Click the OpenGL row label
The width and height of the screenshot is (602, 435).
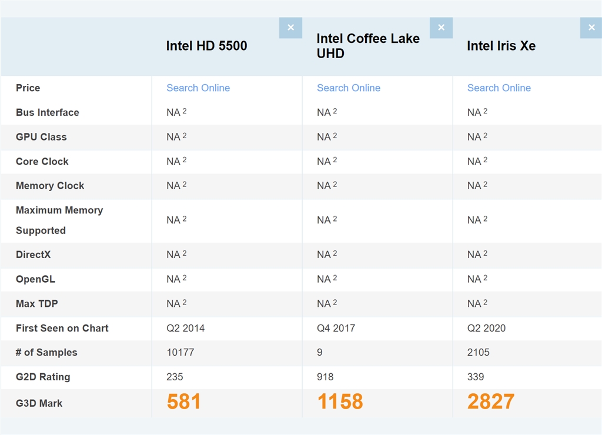[35, 279]
